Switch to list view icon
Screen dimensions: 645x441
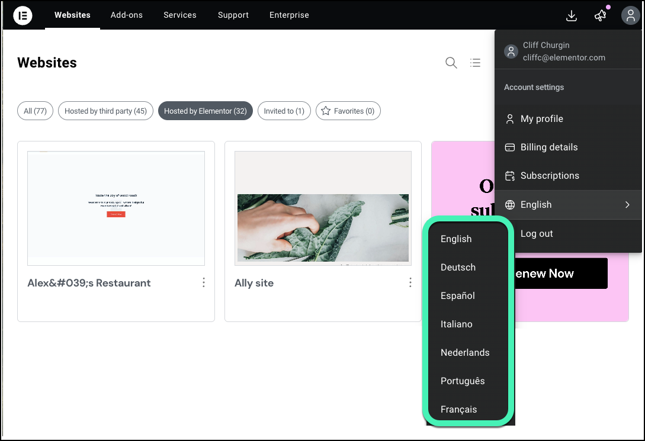[x=475, y=63]
